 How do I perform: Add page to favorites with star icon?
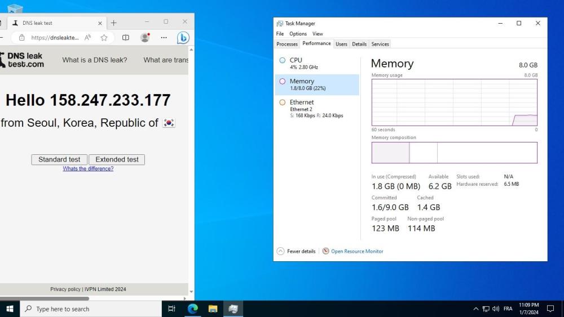pyautogui.click(x=104, y=38)
